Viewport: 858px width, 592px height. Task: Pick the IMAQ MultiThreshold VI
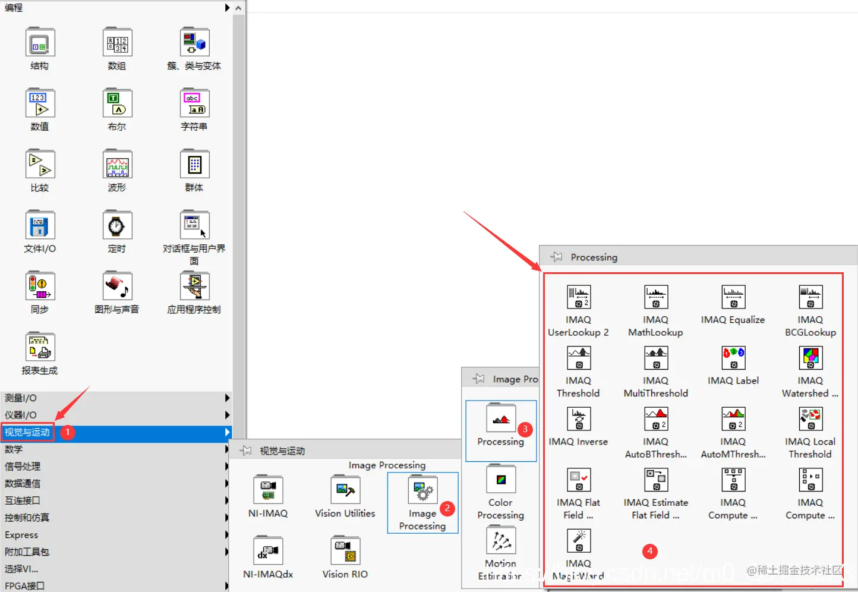pos(656,358)
